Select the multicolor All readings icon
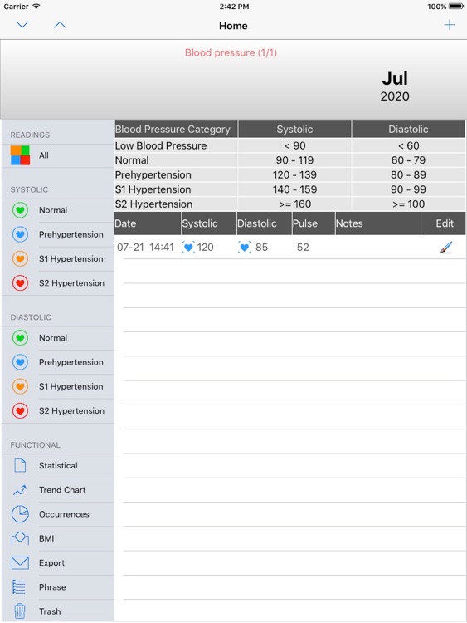Viewport: 467px width, 623px height. pyautogui.click(x=20, y=155)
